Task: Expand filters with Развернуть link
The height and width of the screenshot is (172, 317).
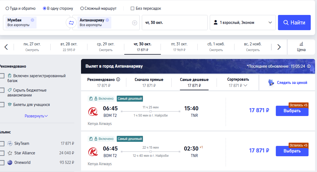Action: click(36, 116)
